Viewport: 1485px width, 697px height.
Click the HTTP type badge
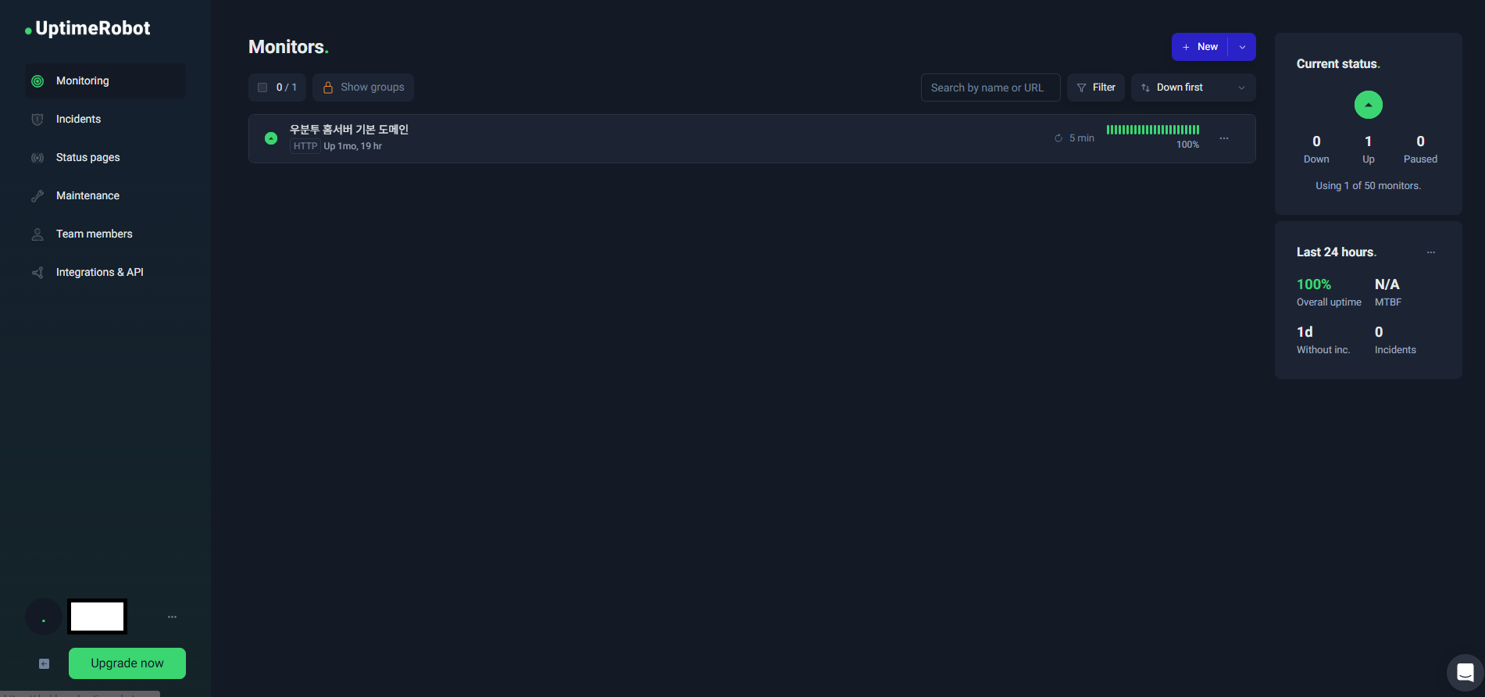(x=305, y=146)
